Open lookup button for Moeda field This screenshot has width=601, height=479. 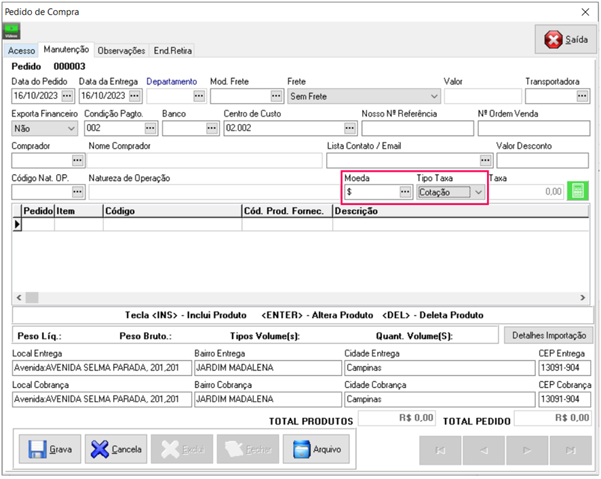pyautogui.click(x=405, y=192)
